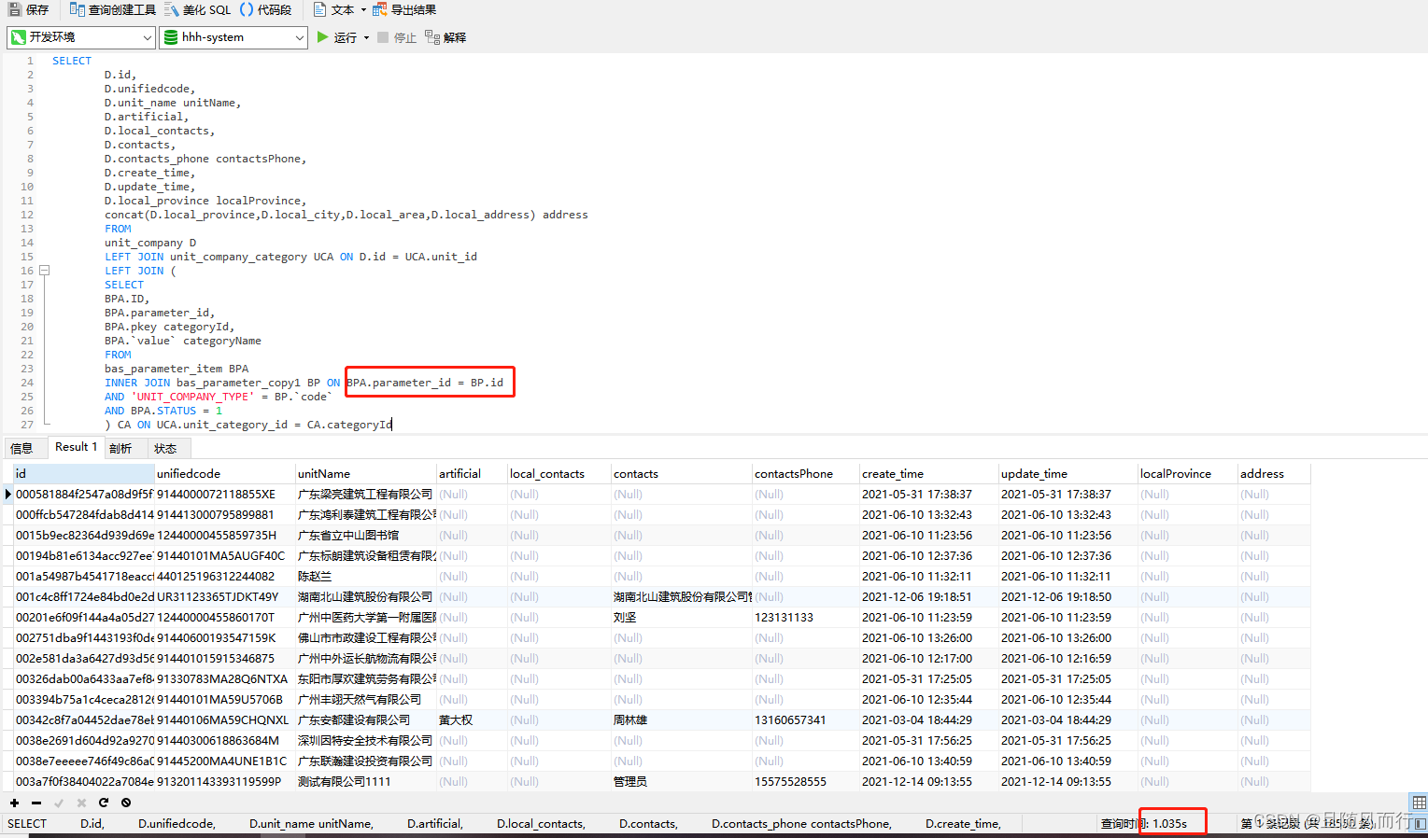1428x838 pixels.
Task: Click SELECT keyword on line 1
Action: click(x=72, y=61)
